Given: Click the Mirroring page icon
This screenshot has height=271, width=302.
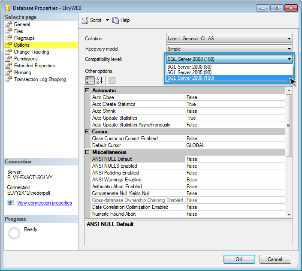Looking at the screenshot, I should pos(9,72).
